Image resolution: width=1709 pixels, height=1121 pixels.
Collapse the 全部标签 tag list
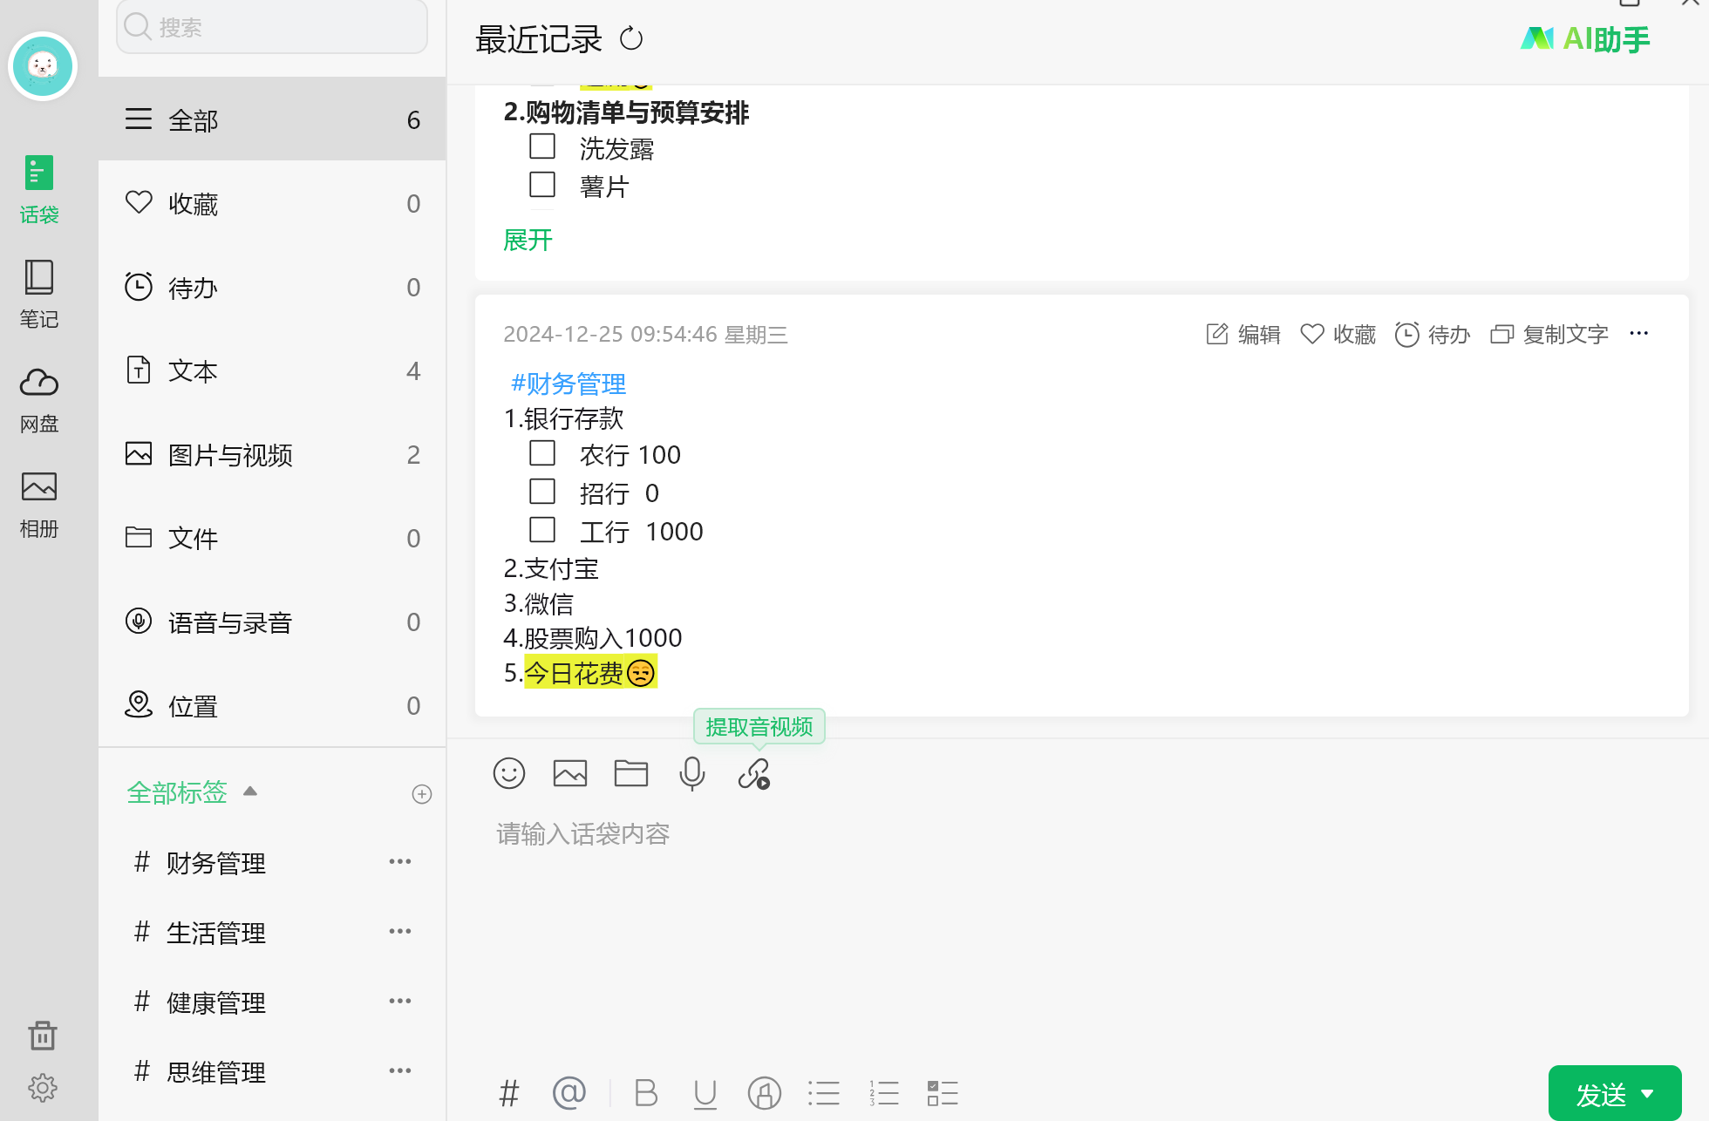point(250,791)
